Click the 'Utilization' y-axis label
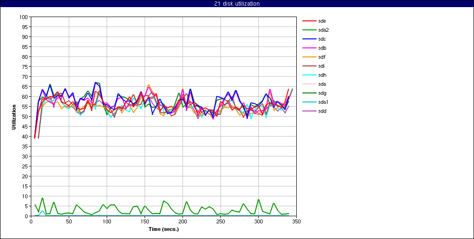This screenshot has width=474, height=239. pyautogui.click(x=14, y=117)
